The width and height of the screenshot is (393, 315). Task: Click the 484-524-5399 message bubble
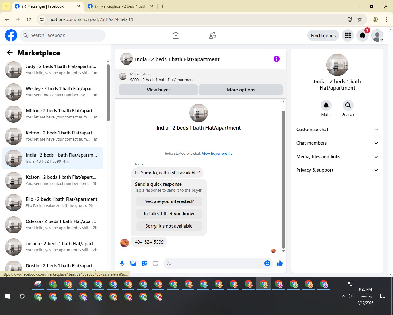click(149, 242)
